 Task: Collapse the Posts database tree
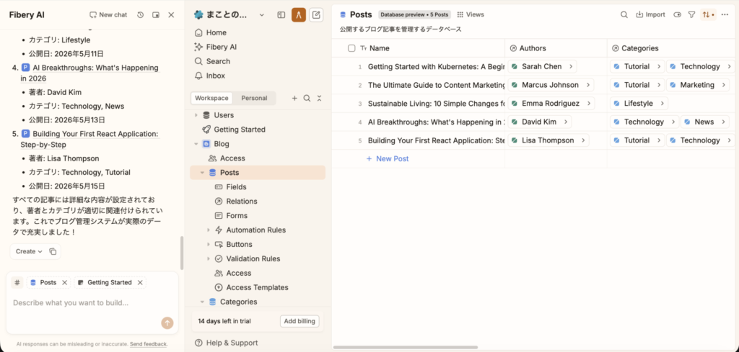pyautogui.click(x=202, y=173)
